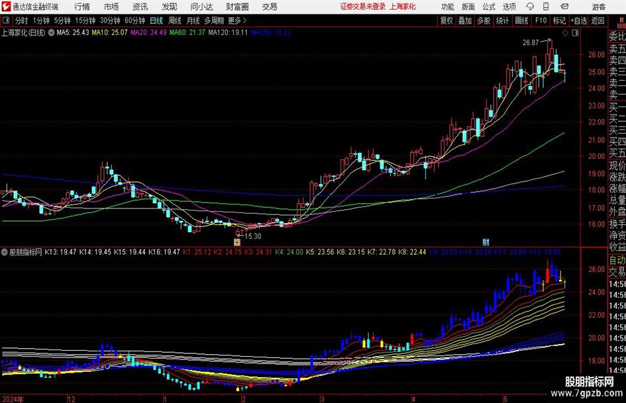Screen dimensions: 626x403
Task: Open the 功能 menu
Action: pos(448,7)
